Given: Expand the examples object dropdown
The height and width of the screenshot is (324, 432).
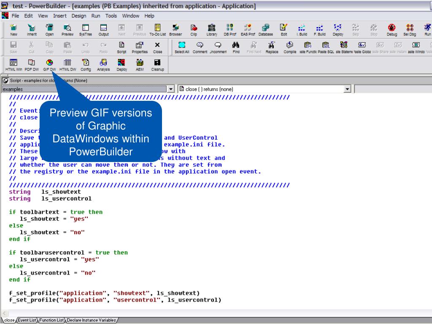Looking at the screenshot, I should coord(171,89).
